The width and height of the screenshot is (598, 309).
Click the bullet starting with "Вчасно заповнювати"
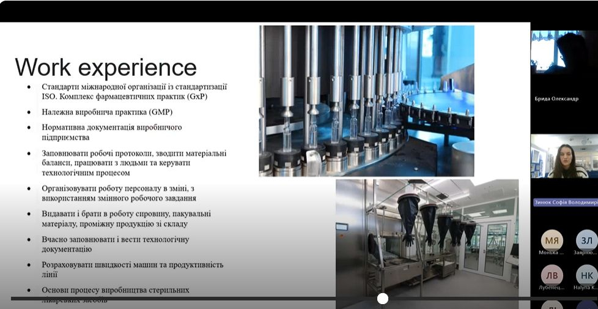click(x=115, y=244)
